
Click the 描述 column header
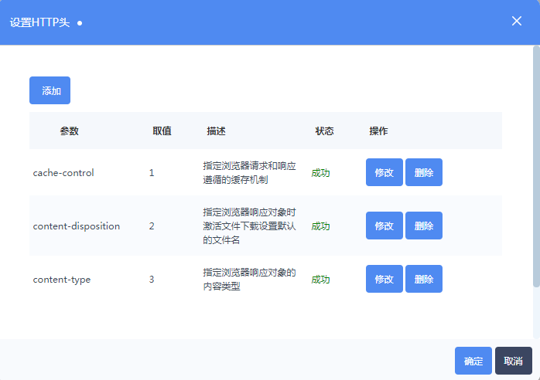pyautogui.click(x=216, y=131)
